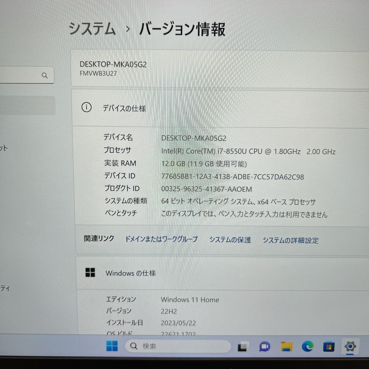Screen dimensions: 369x369
Task: Select the DESKTOP-MKA05G2 device name value
Action: point(194,138)
